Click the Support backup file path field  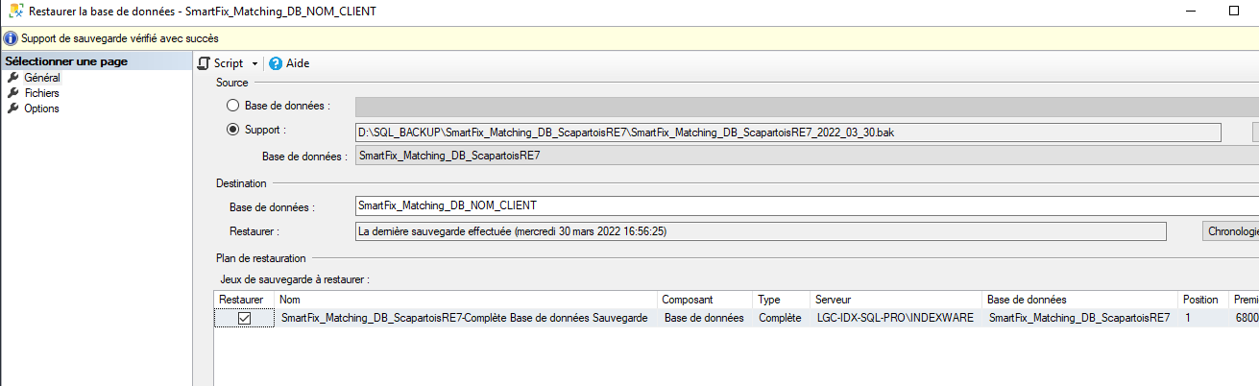click(x=788, y=132)
